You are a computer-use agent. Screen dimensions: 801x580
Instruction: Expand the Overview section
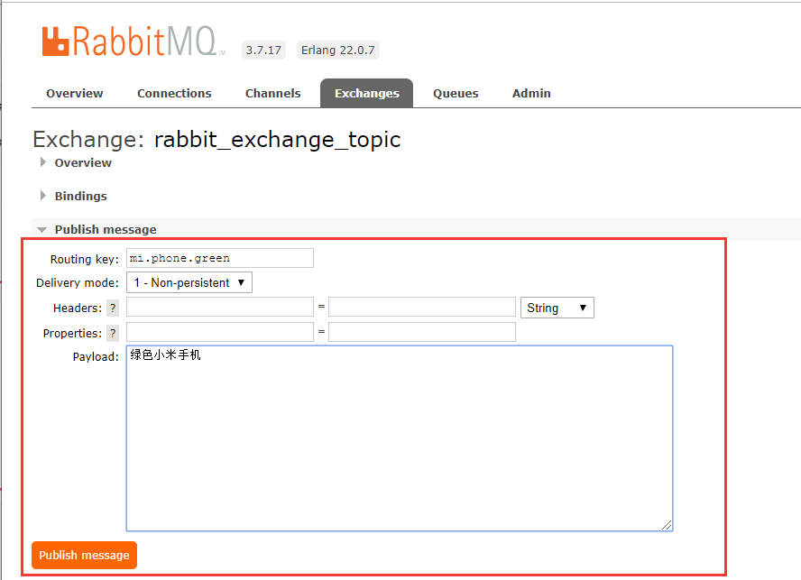pyautogui.click(x=83, y=162)
